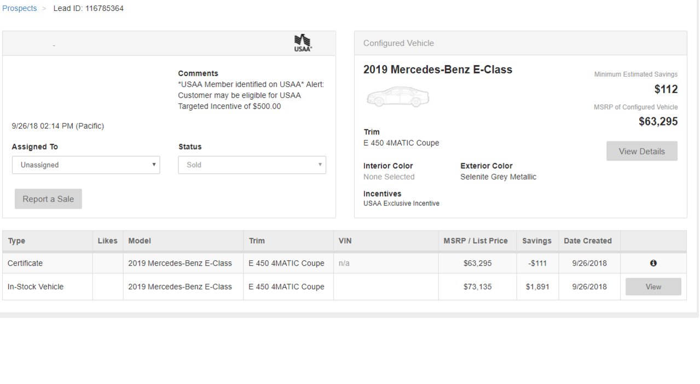Screen dimensions: 700x384
Task: Click the E 450 4MATIC Coupe trim value
Action: (401, 143)
